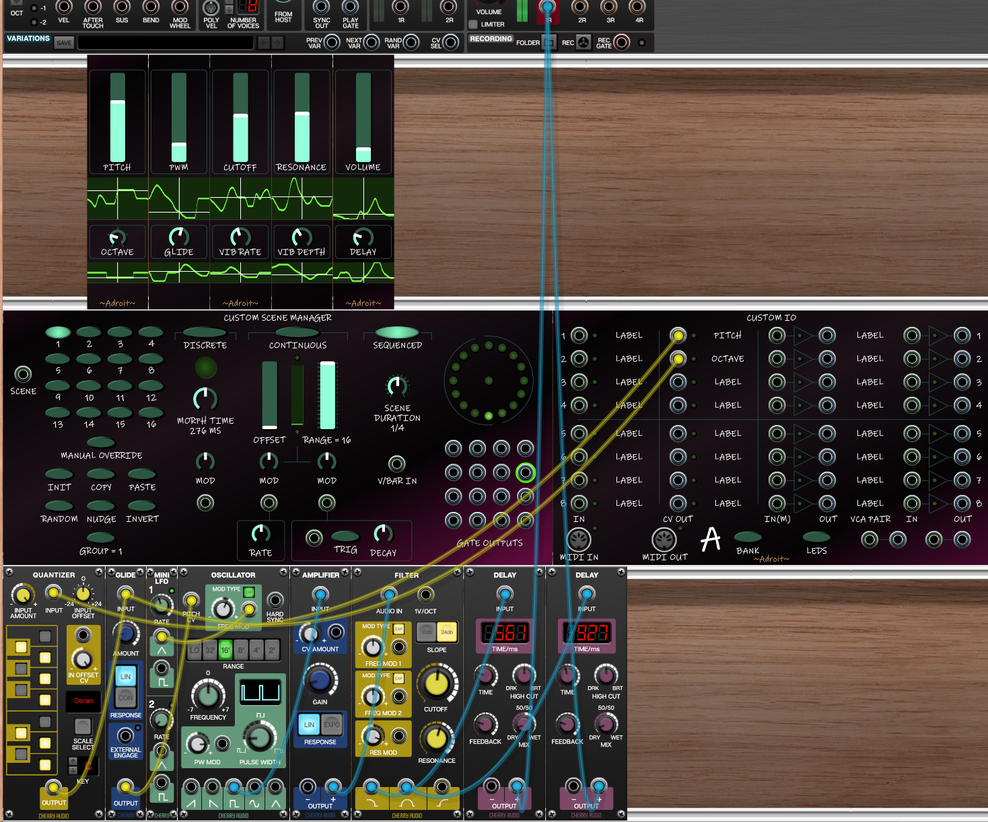Click the Oscillator pulse waveform display

[260, 691]
